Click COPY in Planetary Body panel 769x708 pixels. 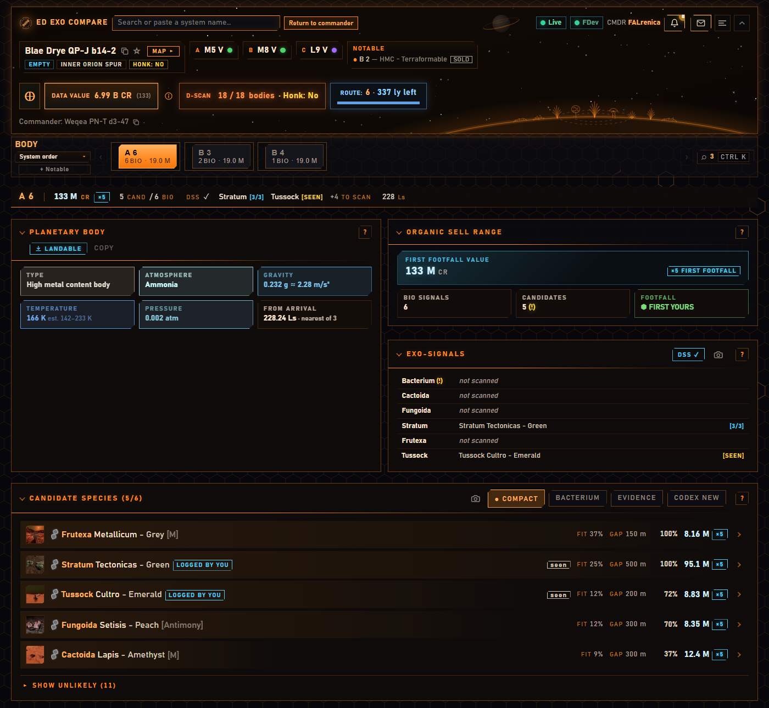click(104, 248)
